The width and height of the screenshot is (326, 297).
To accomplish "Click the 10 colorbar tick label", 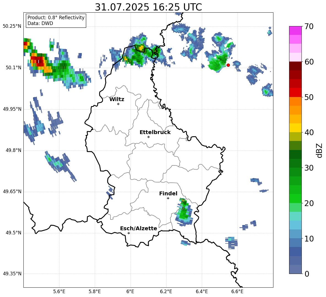I will coord(309,238).
